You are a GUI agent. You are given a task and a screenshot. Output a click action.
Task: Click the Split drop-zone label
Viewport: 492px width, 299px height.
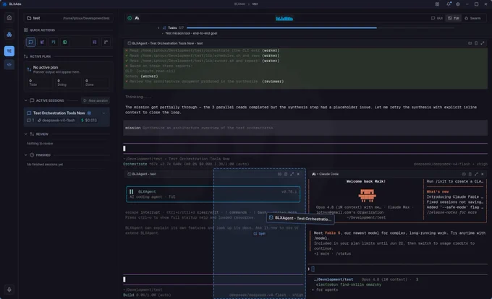[260, 233]
